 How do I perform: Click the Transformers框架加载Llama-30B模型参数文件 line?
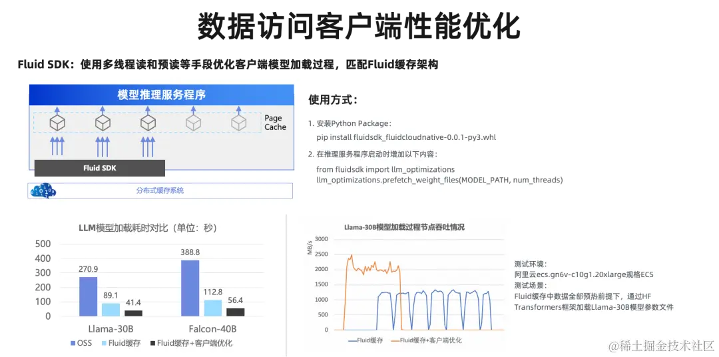(594, 307)
